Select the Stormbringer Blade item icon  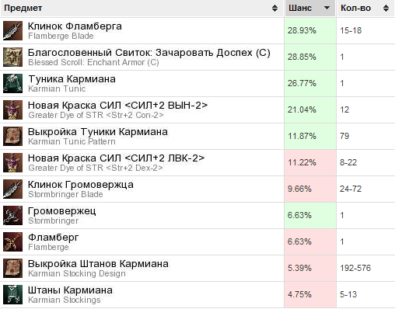[12, 189]
